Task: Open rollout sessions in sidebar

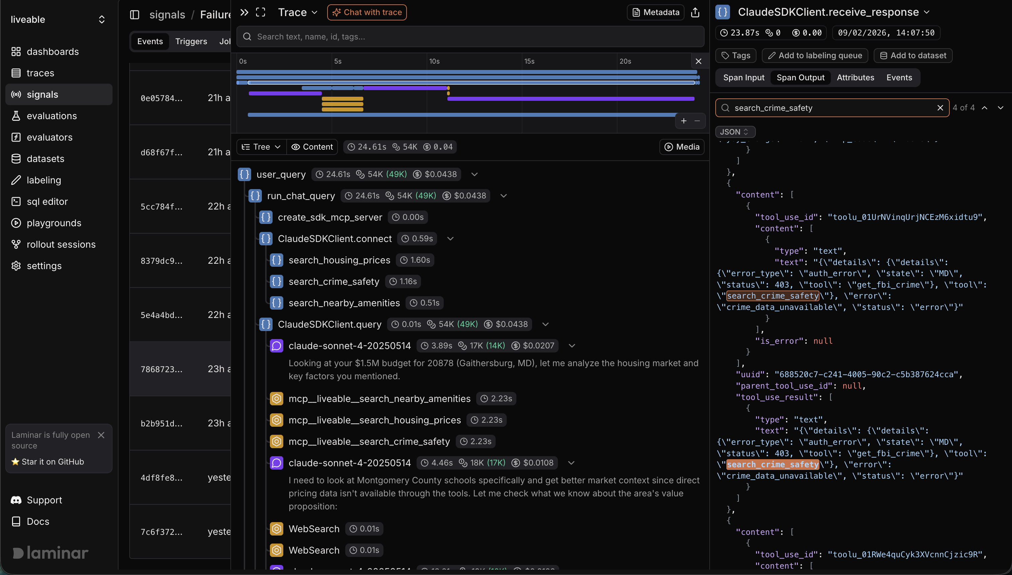Action: [x=61, y=244]
